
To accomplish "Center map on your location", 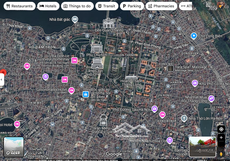I will tap(221, 129).
